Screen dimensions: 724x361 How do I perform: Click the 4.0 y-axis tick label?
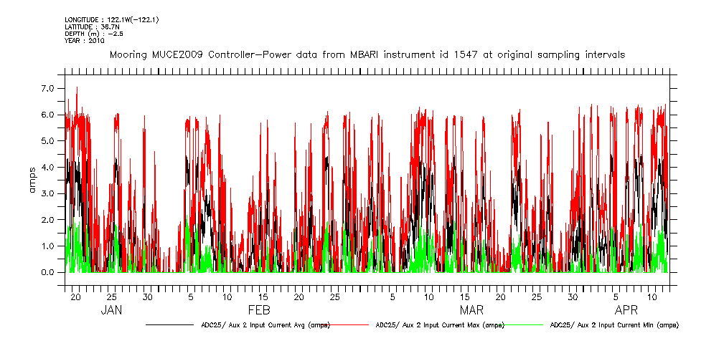point(48,168)
